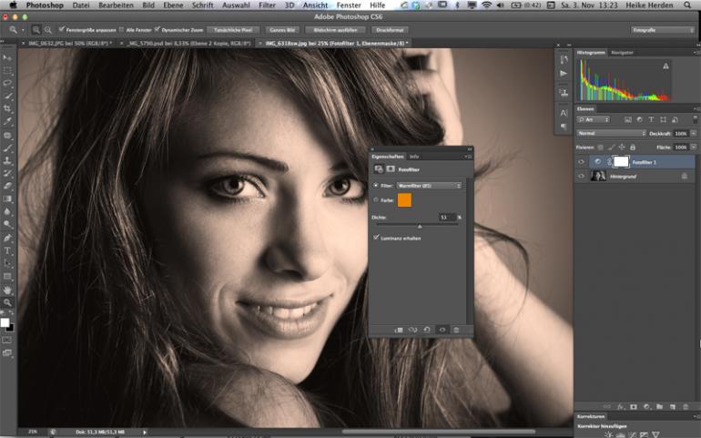Click the Dichte slider handle
The height and width of the screenshot is (438, 701).
point(420,227)
